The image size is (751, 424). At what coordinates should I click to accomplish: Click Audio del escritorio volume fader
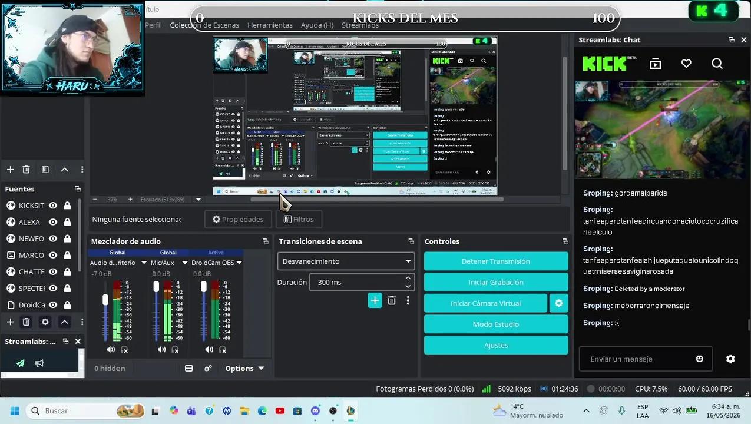click(105, 300)
